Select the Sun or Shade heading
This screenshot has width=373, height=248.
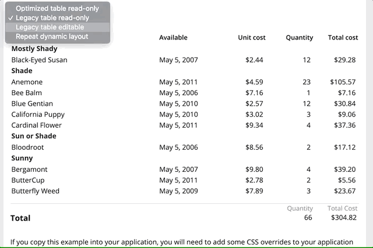tap(34, 136)
